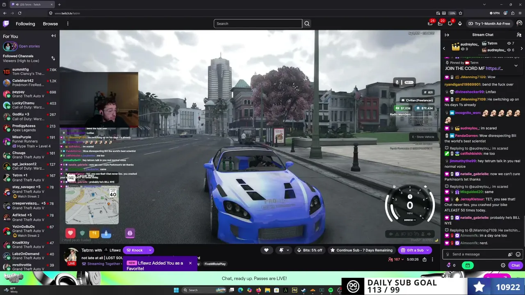Viewport: 525px width, 295px height.
Task: Open the notifications inbox with 20 badge
Action: click(440, 24)
